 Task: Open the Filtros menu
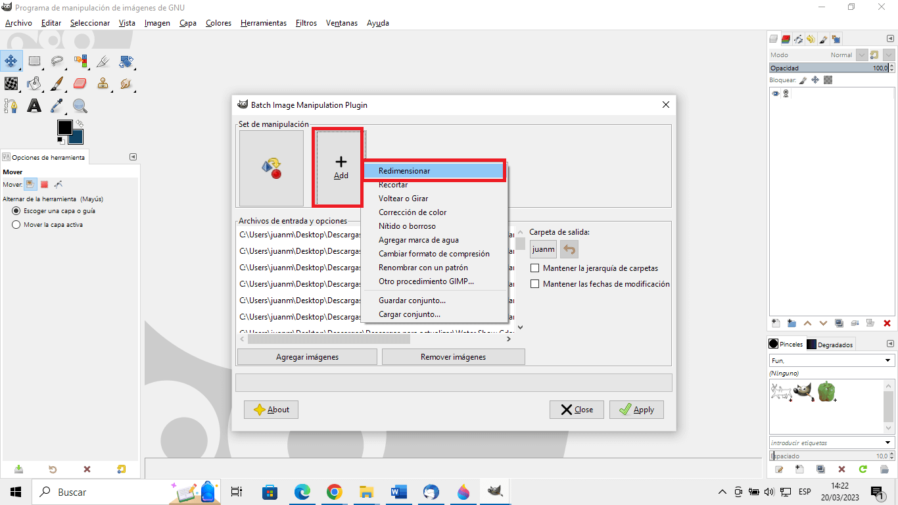pos(306,23)
